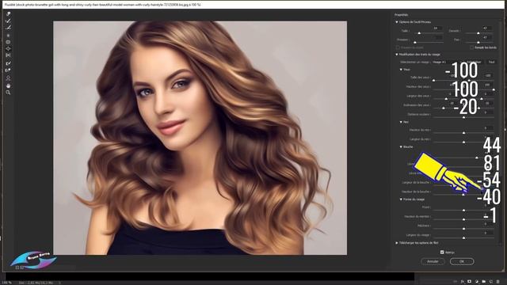Select the Face tool
The image size is (507, 285).
[8, 78]
